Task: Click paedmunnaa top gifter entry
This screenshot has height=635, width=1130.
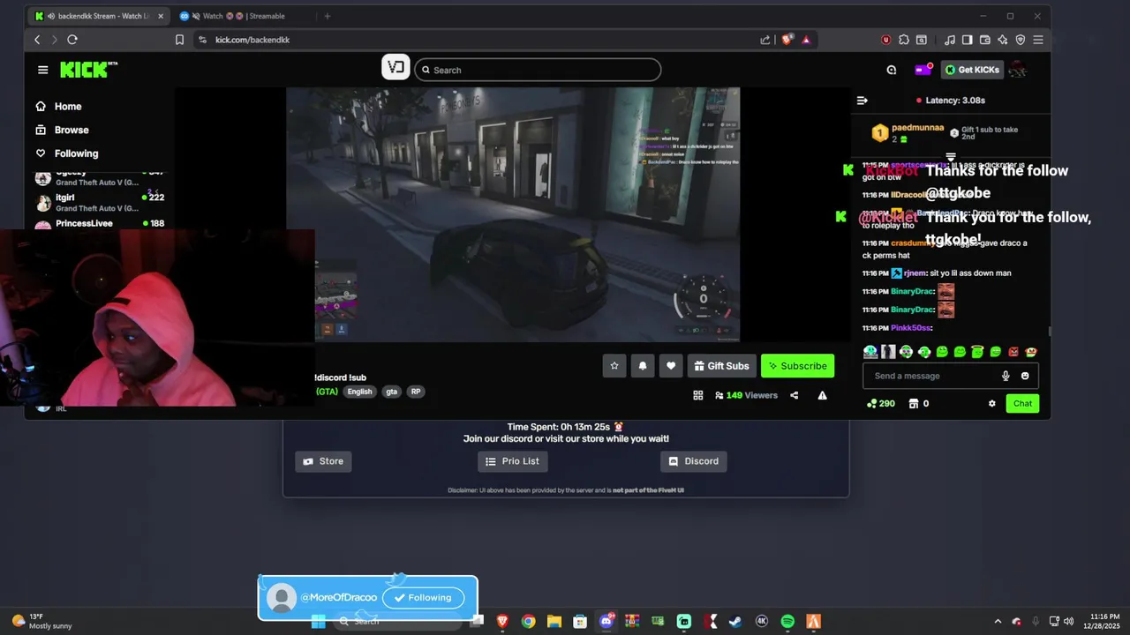Action: [908, 133]
